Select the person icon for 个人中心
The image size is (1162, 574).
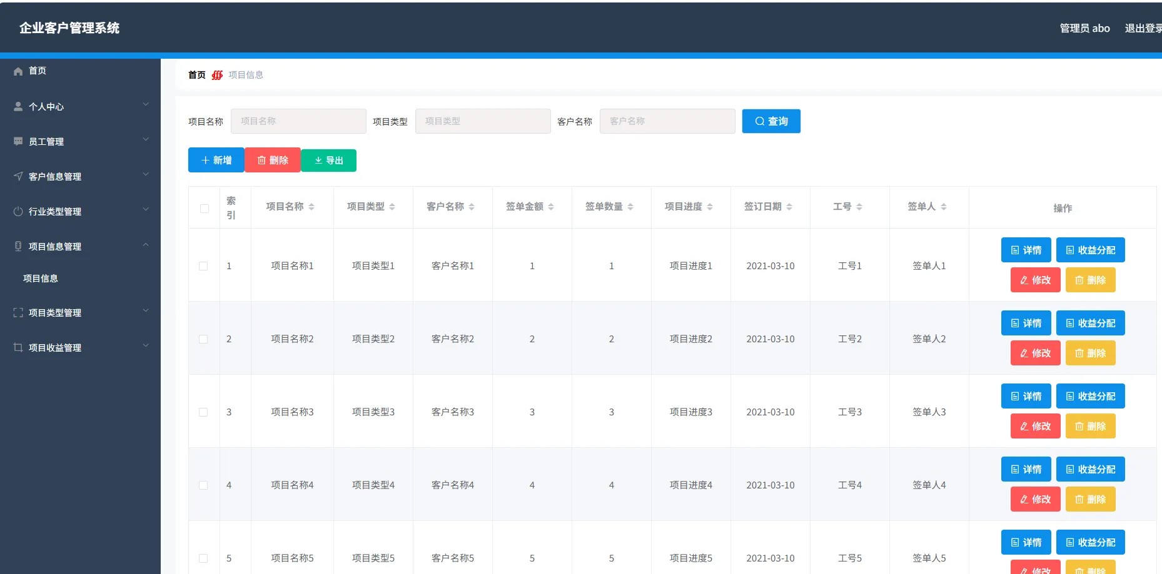point(18,106)
